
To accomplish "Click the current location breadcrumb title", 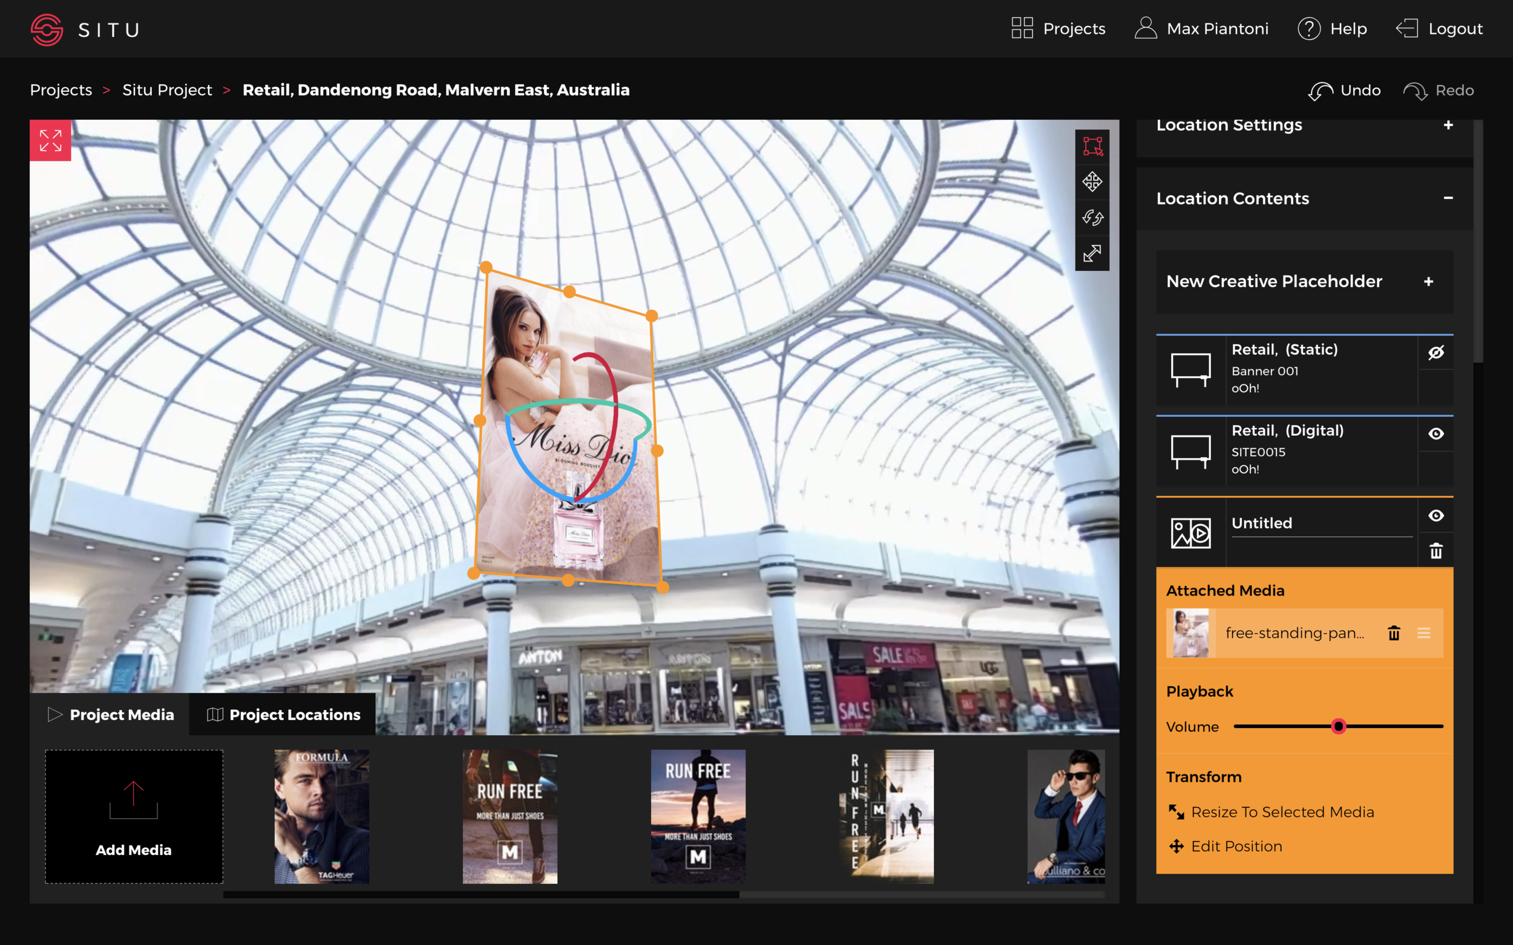I will 436,90.
